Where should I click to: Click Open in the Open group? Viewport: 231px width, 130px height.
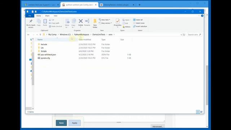(x=127, y=20)
